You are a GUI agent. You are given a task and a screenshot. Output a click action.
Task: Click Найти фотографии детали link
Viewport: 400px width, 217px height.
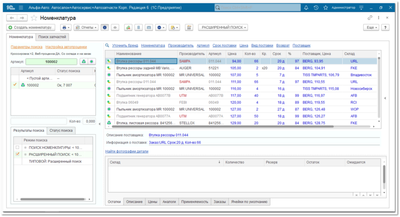coord(127,151)
